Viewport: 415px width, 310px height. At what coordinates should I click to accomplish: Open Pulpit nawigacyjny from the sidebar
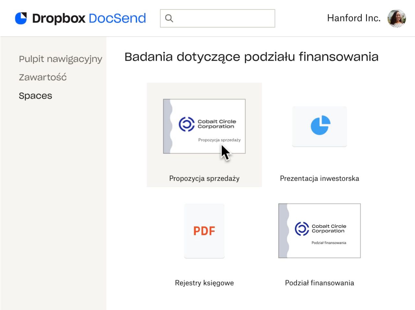click(60, 59)
